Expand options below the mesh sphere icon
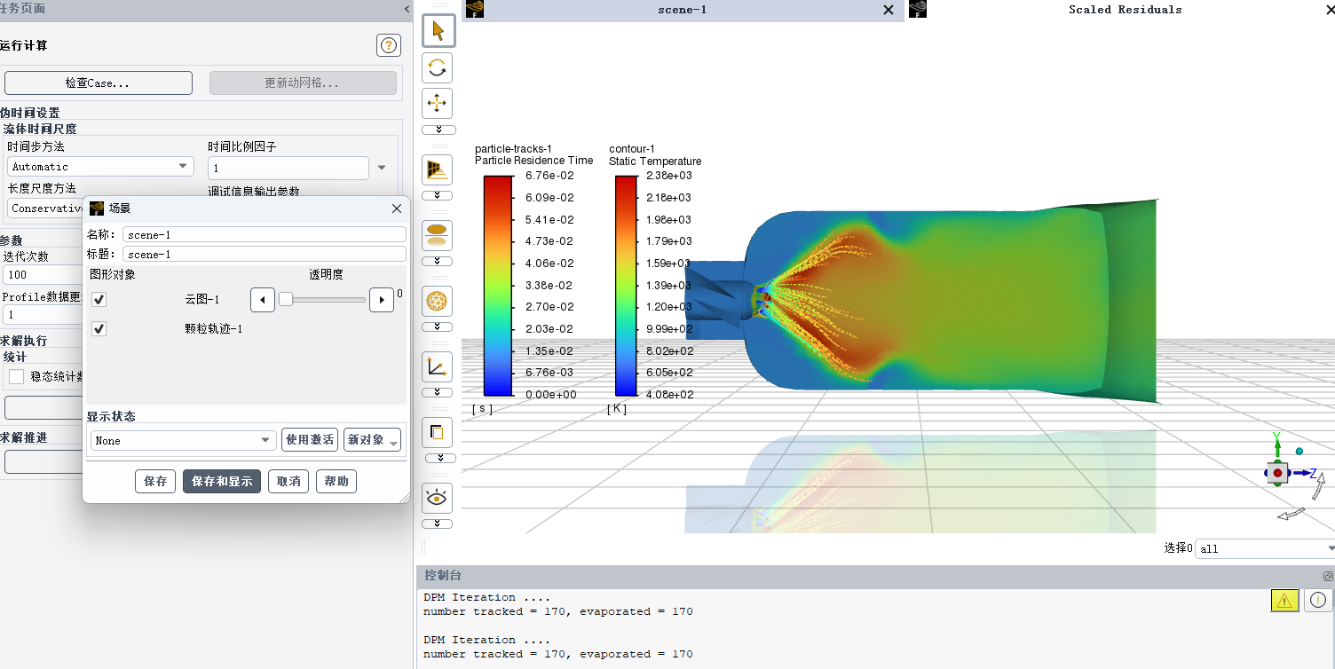The image size is (1335, 669). point(437,327)
